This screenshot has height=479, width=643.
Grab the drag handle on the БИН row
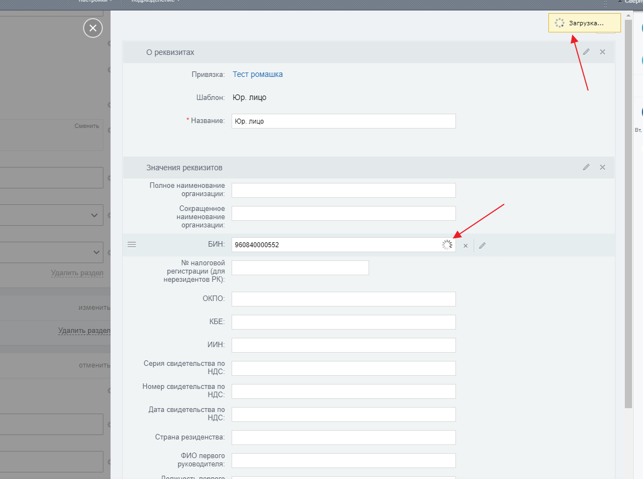tap(132, 245)
